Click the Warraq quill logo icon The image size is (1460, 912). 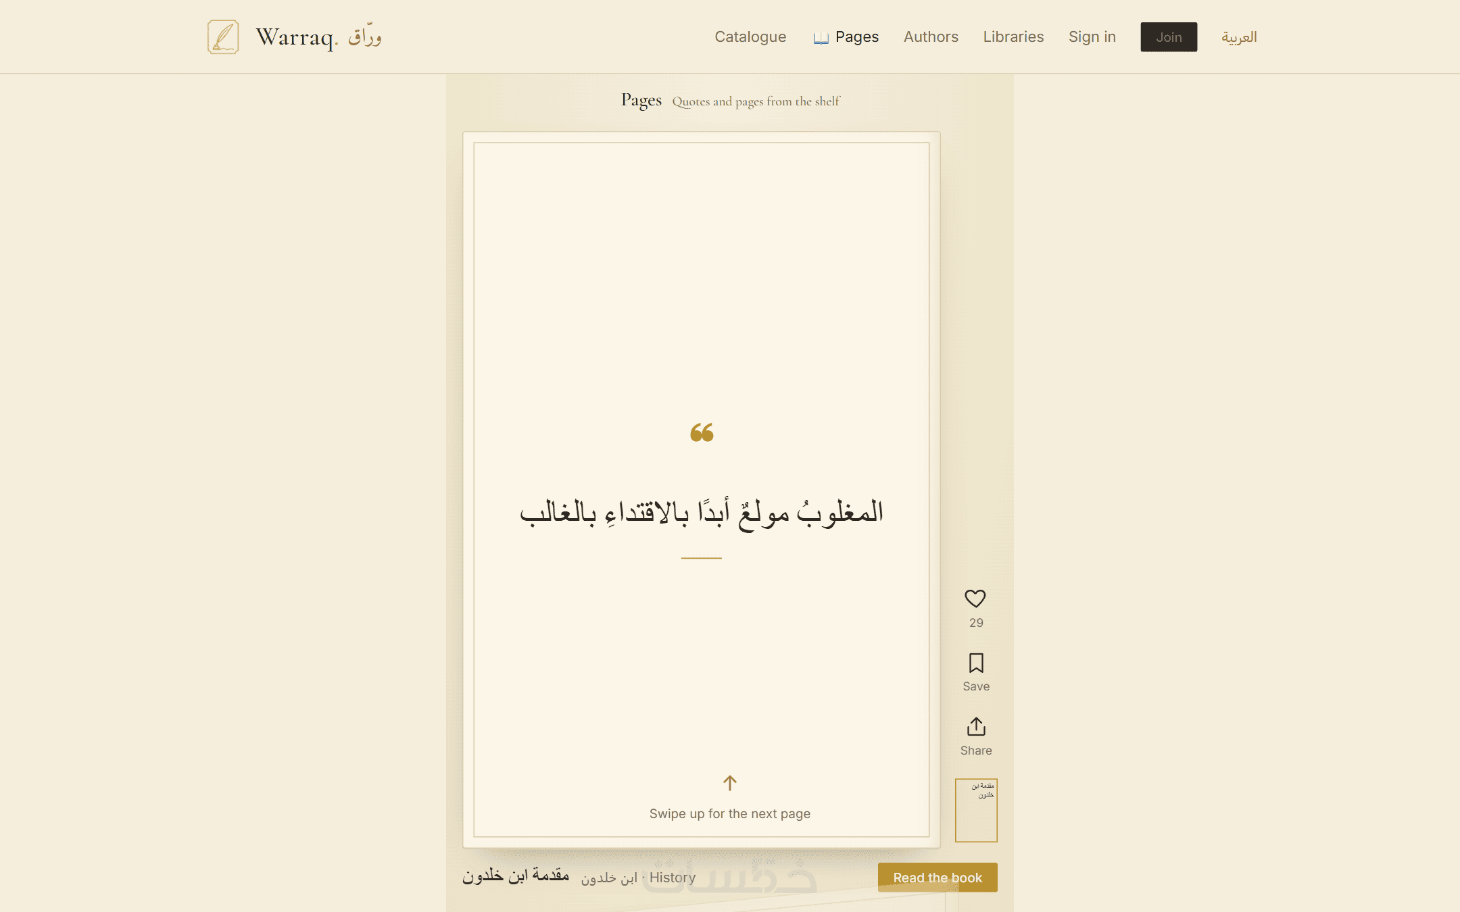[x=223, y=36]
